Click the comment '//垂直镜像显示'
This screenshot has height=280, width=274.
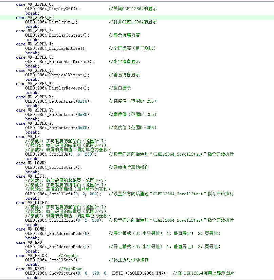[x=124, y=75]
